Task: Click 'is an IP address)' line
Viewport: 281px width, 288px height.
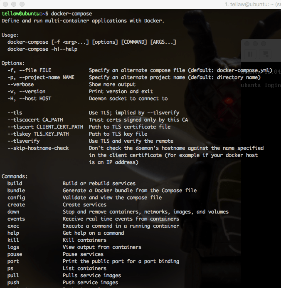Action: [114, 162]
